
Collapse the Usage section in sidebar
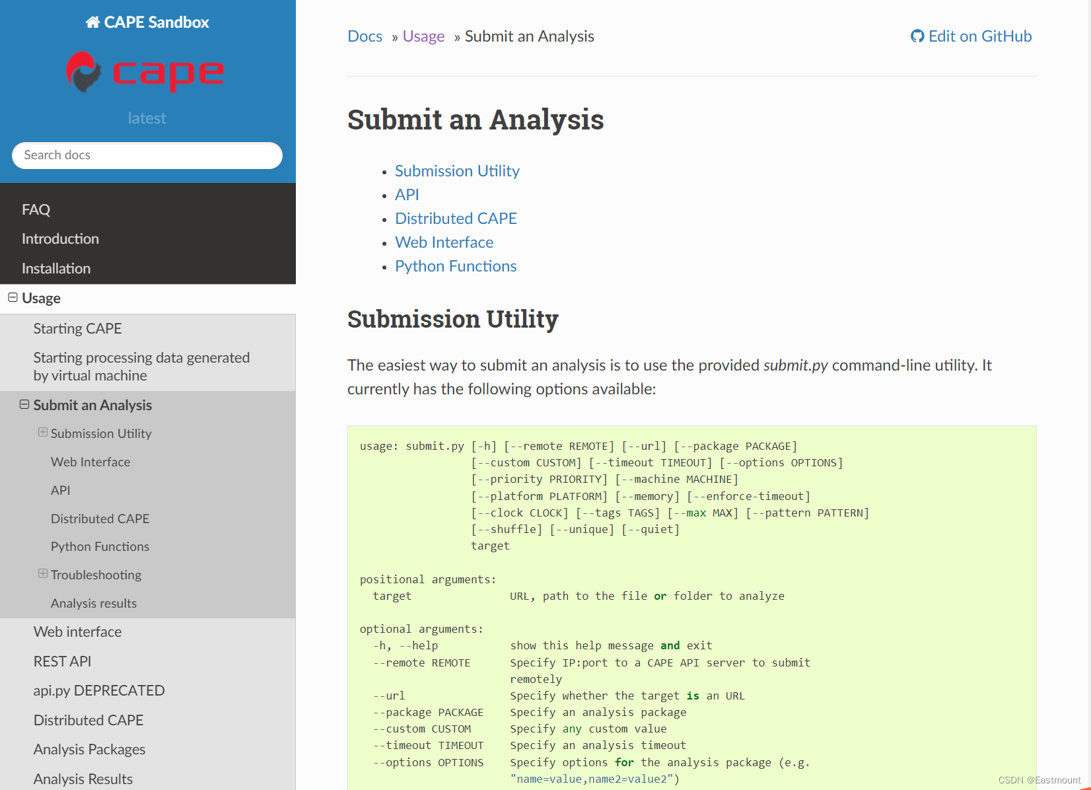(x=13, y=297)
